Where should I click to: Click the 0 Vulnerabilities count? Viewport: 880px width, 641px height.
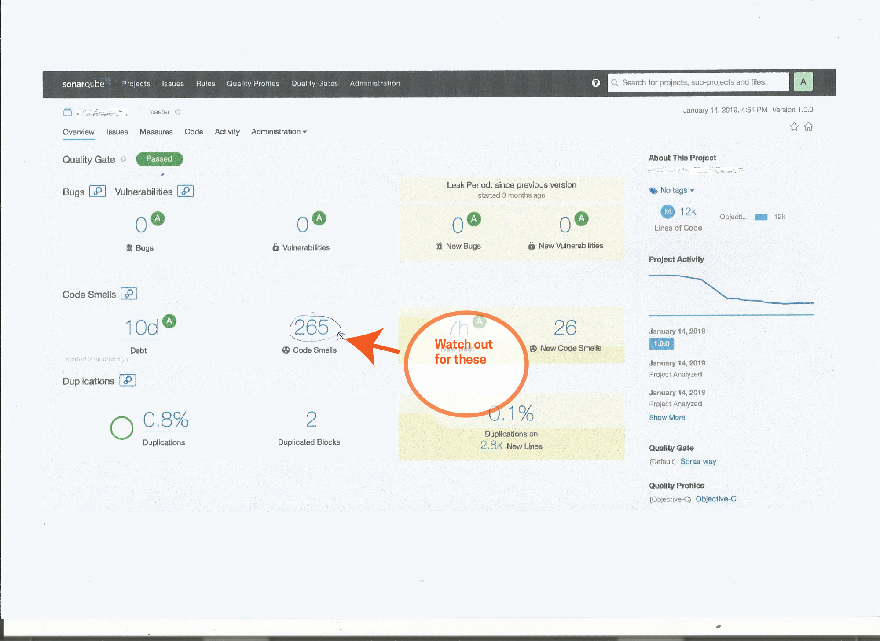(x=302, y=225)
